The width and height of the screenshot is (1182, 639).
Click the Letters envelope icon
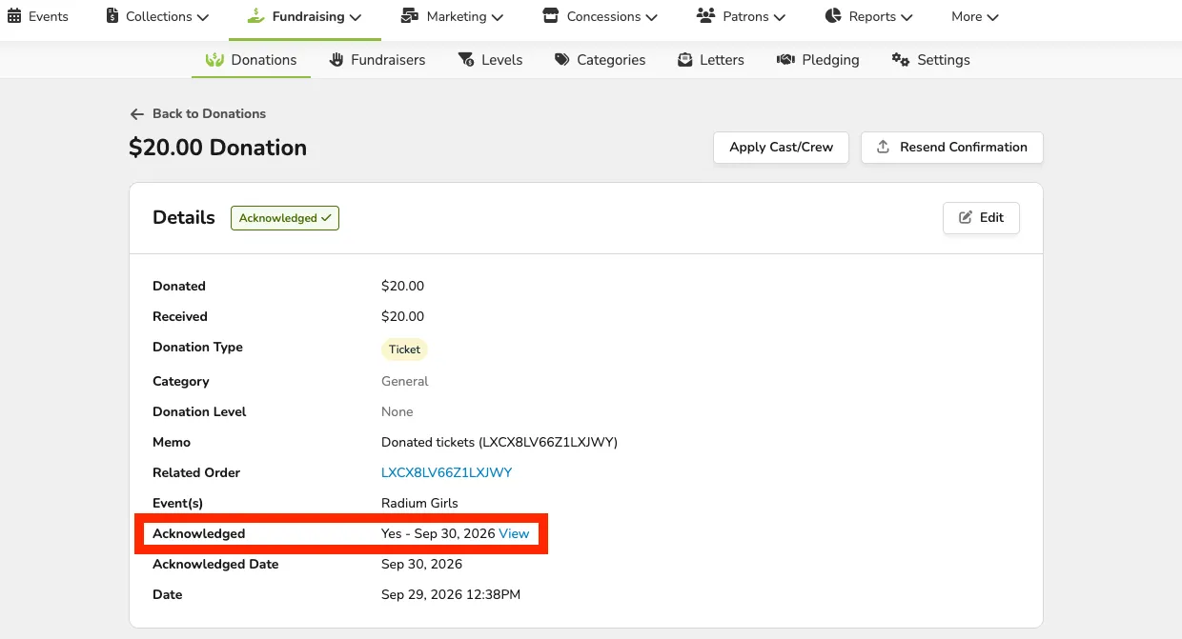[x=684, y=60]
